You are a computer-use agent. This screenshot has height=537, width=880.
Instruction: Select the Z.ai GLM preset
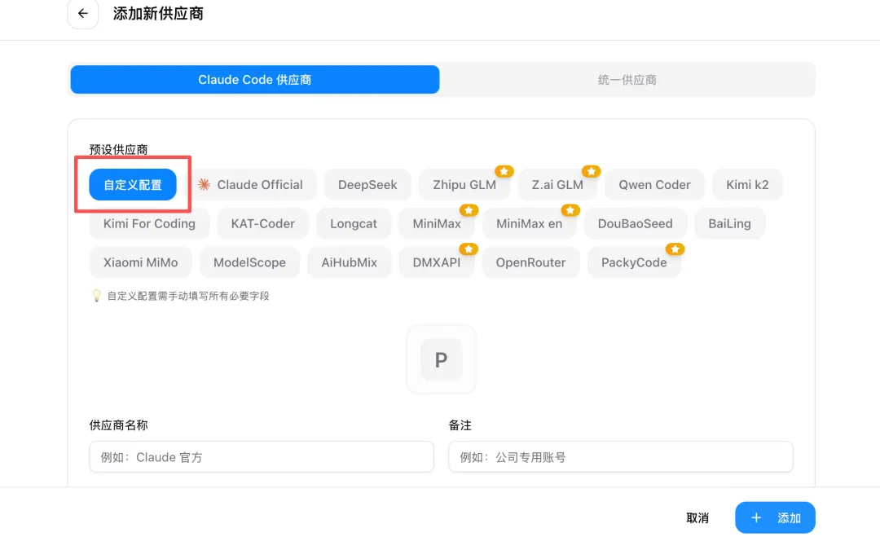(557, 185)
